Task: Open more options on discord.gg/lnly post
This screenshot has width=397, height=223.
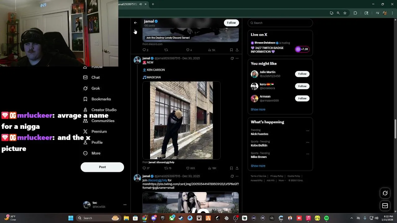Action: coord(237,176)
